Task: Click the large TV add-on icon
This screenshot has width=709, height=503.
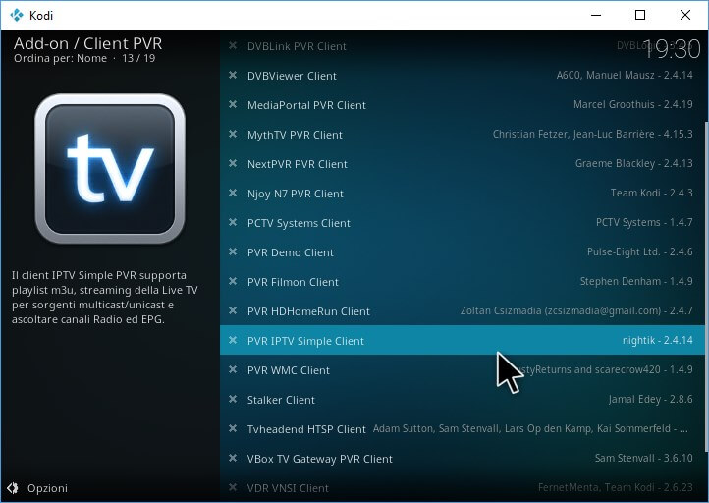Action: click(x=110, y=168)
